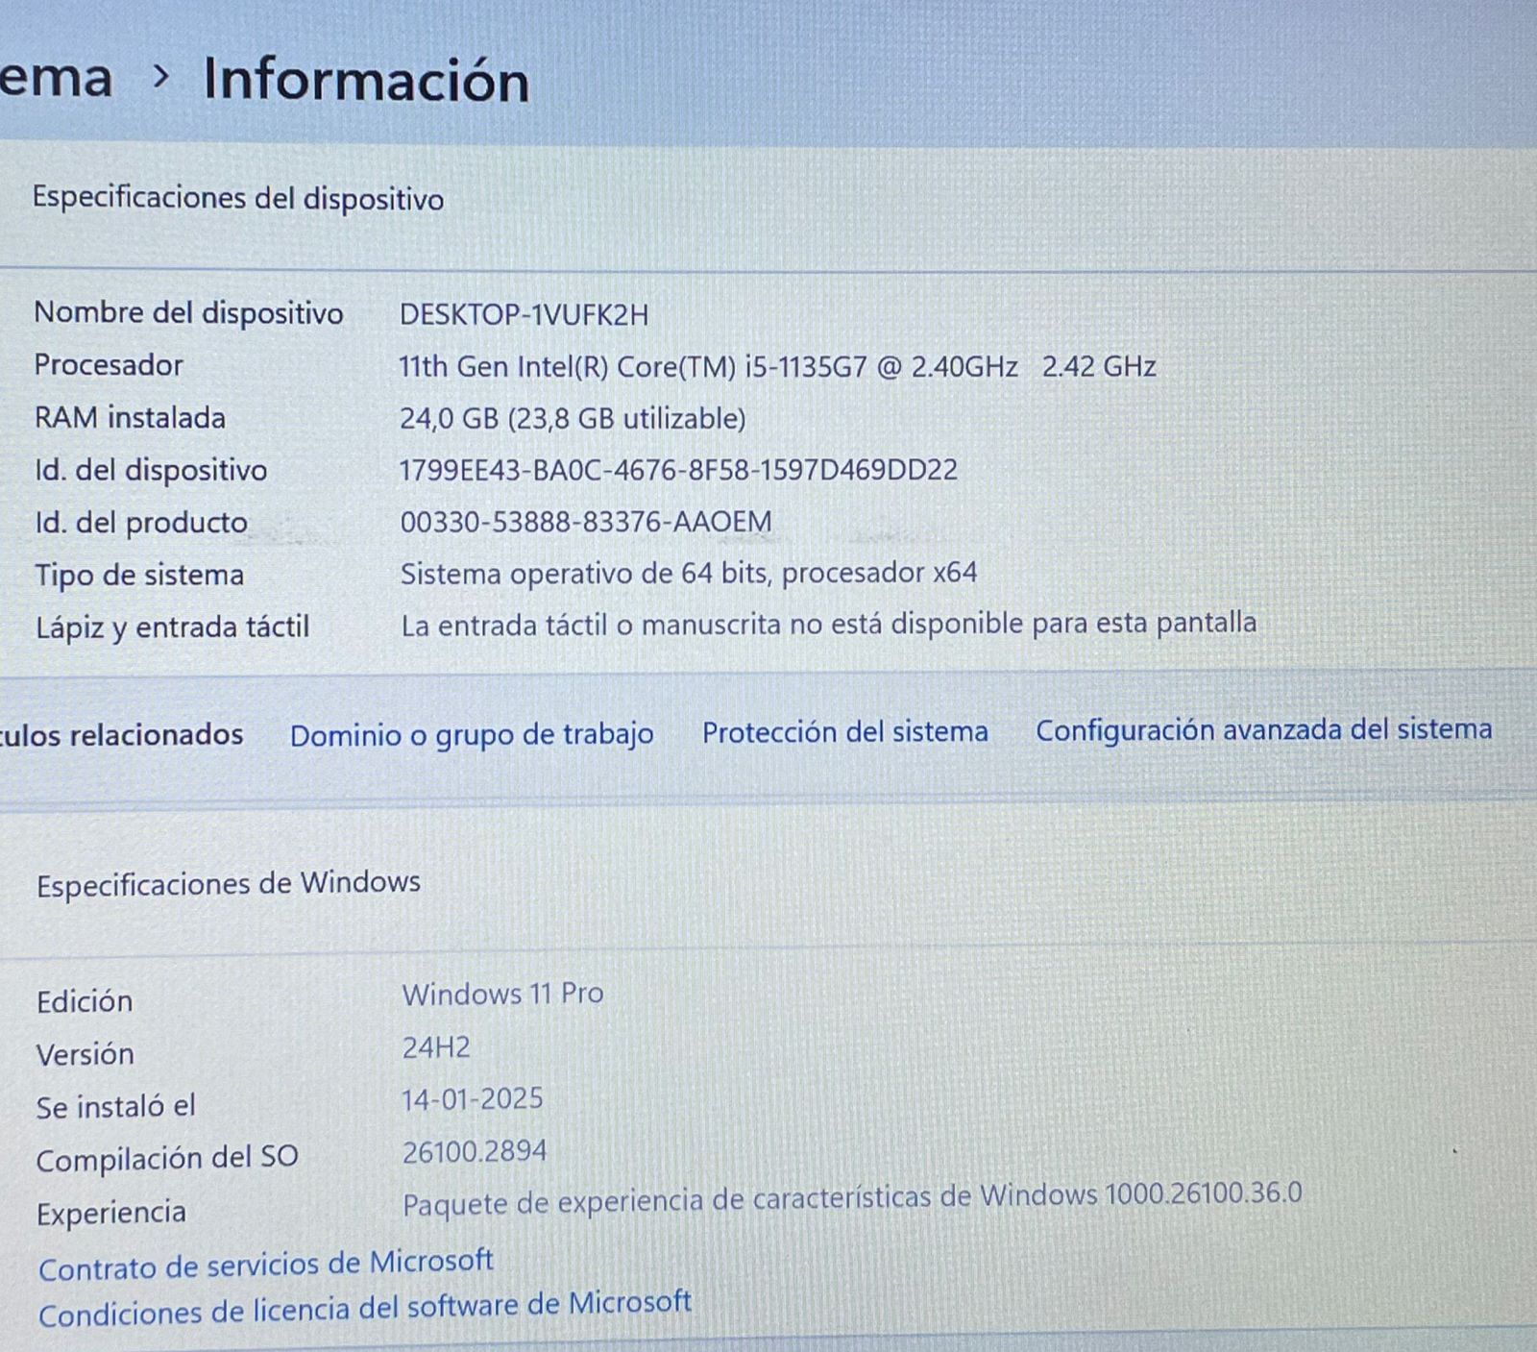
Task: Go back to the Sistema breadcrumb
Action: click(56, 78)
